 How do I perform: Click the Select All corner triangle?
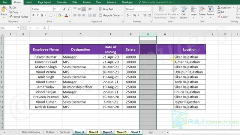(x=2, y=34)
